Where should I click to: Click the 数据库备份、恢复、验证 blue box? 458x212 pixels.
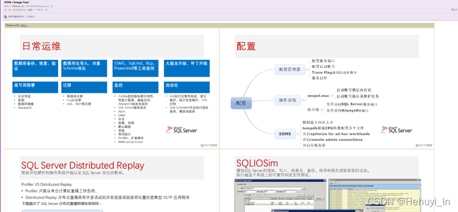click(35, 69)
